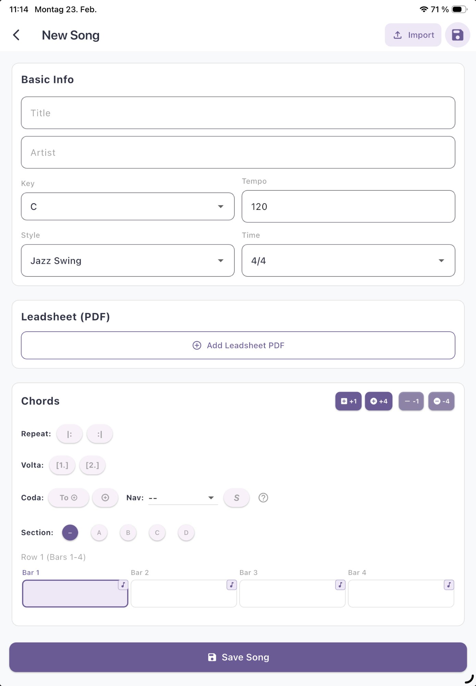Focus the Title input field
476x686 pixels.
[238, 113]
